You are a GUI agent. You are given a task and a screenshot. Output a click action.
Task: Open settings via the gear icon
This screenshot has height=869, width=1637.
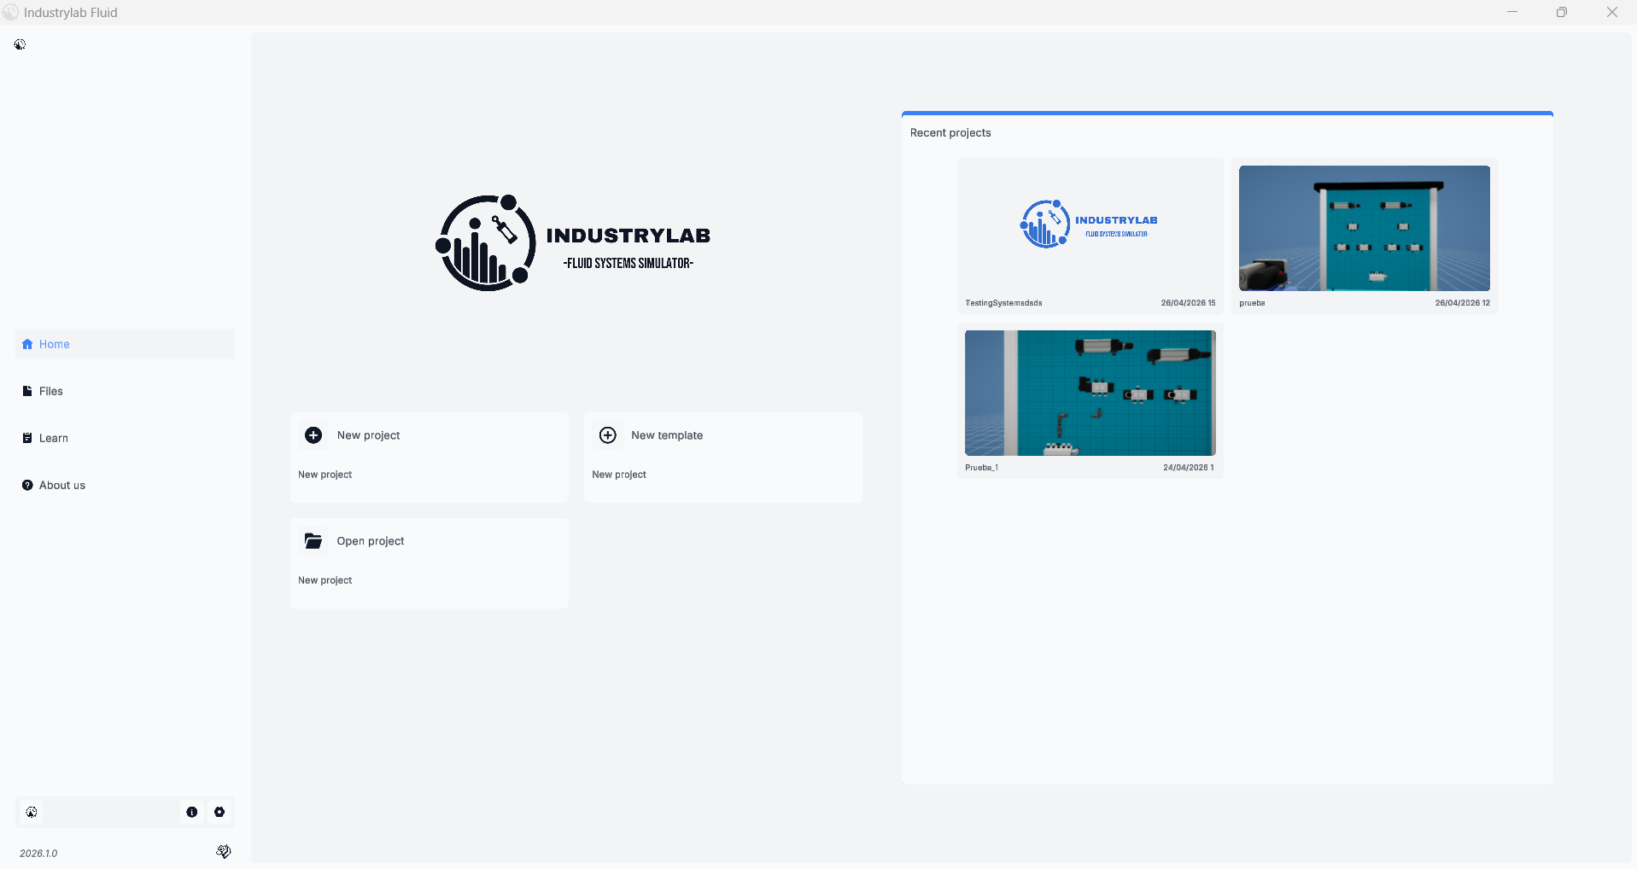tap(219, 812)
